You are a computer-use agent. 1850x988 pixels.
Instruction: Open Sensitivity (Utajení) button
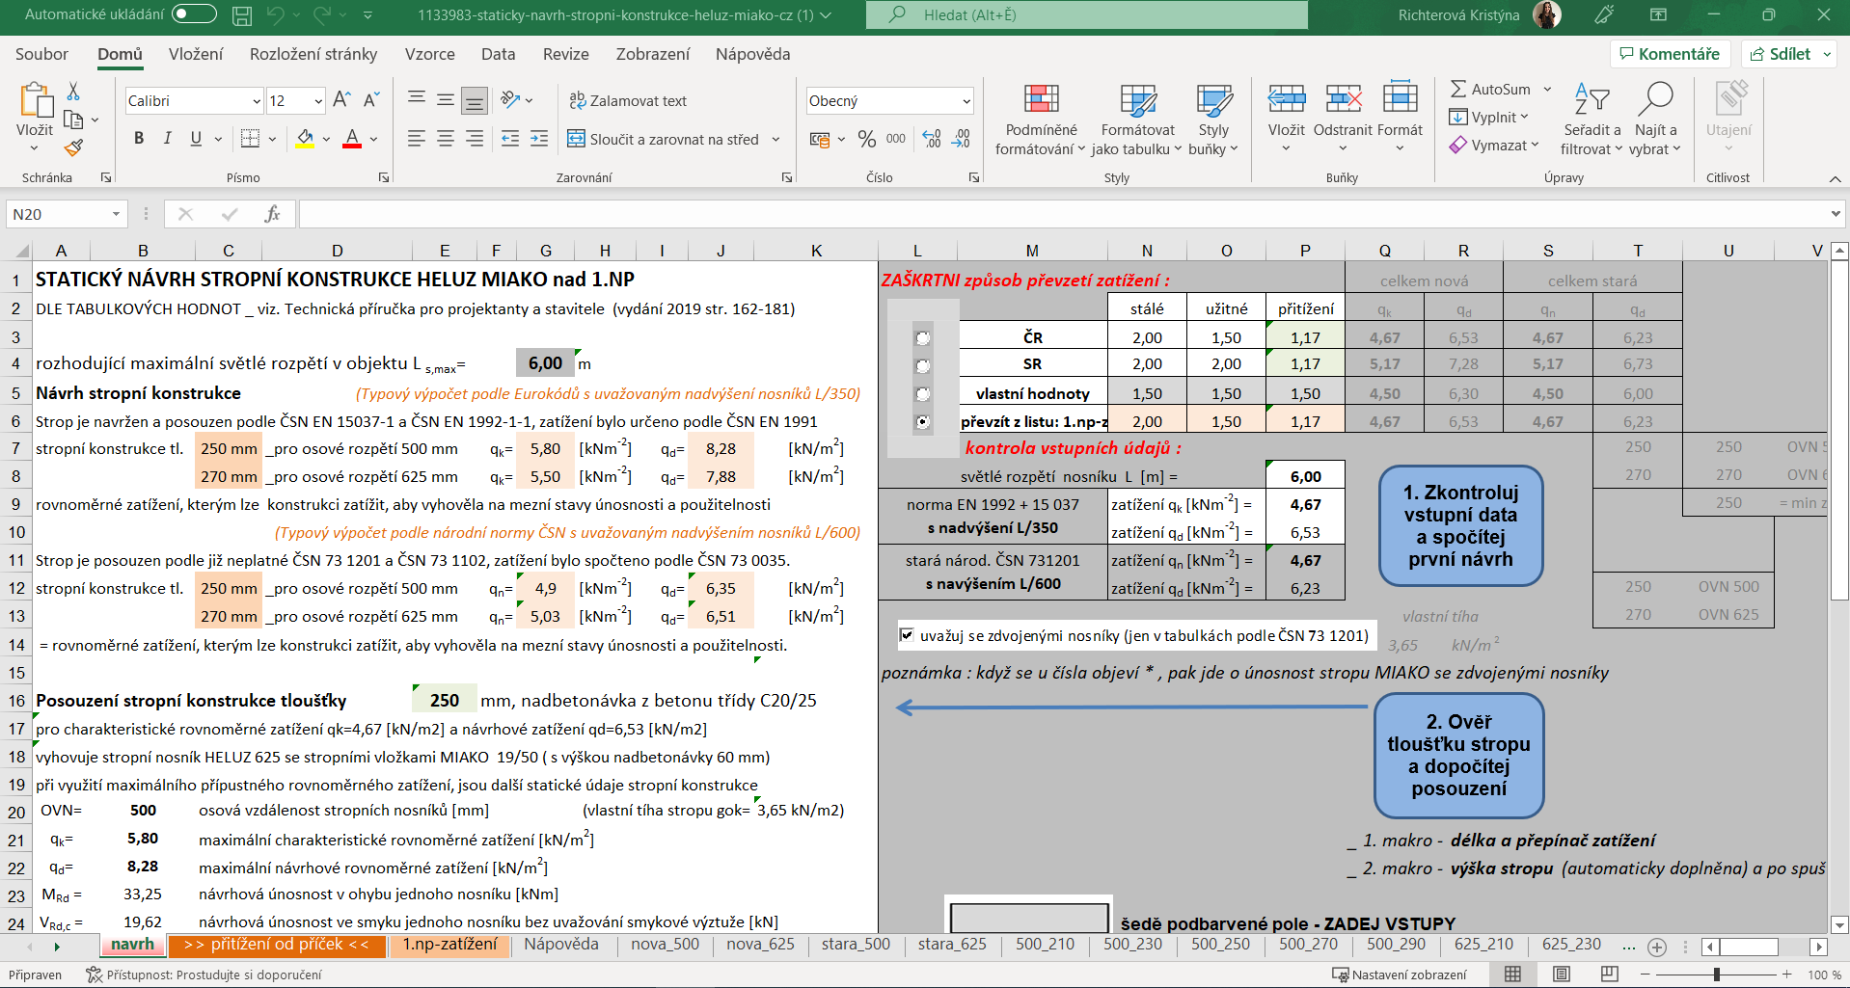click(x=1728, y=118)
